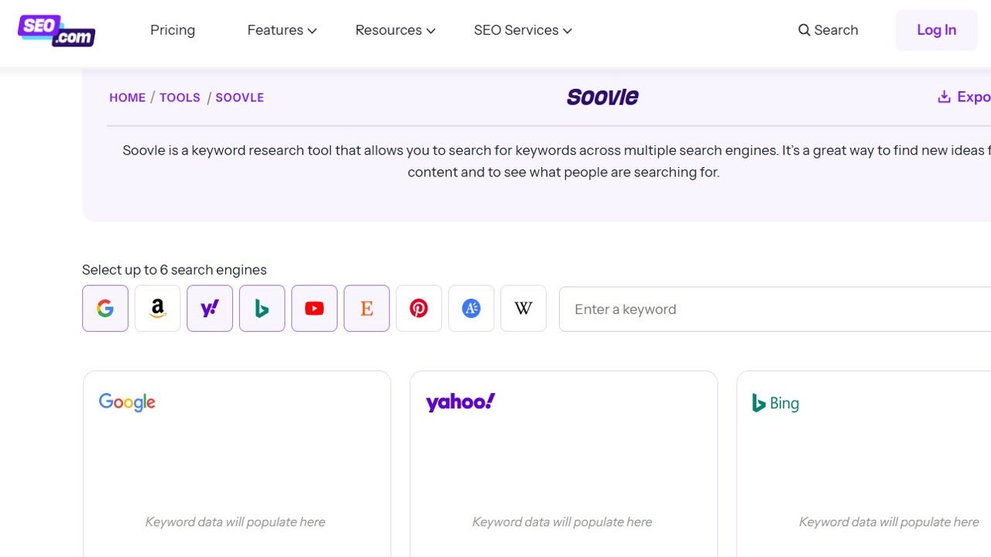Go to HOME breadcrumb
The height and width of the screenshot is (557, 991).
pos(127,97)
